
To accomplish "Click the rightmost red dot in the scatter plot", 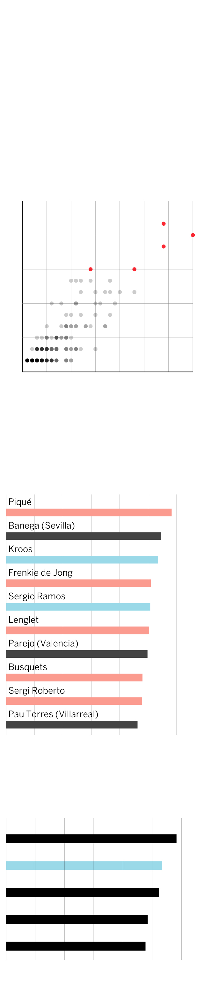I will coord(193,235).
